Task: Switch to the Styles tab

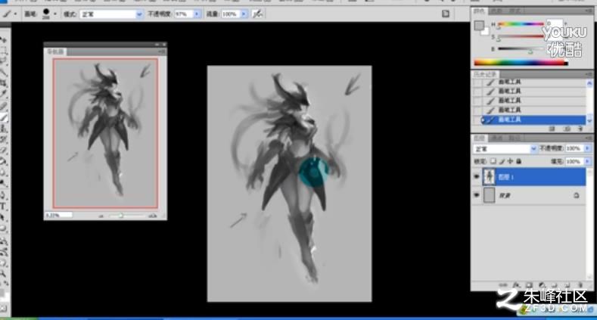Action: click(515, 11)
